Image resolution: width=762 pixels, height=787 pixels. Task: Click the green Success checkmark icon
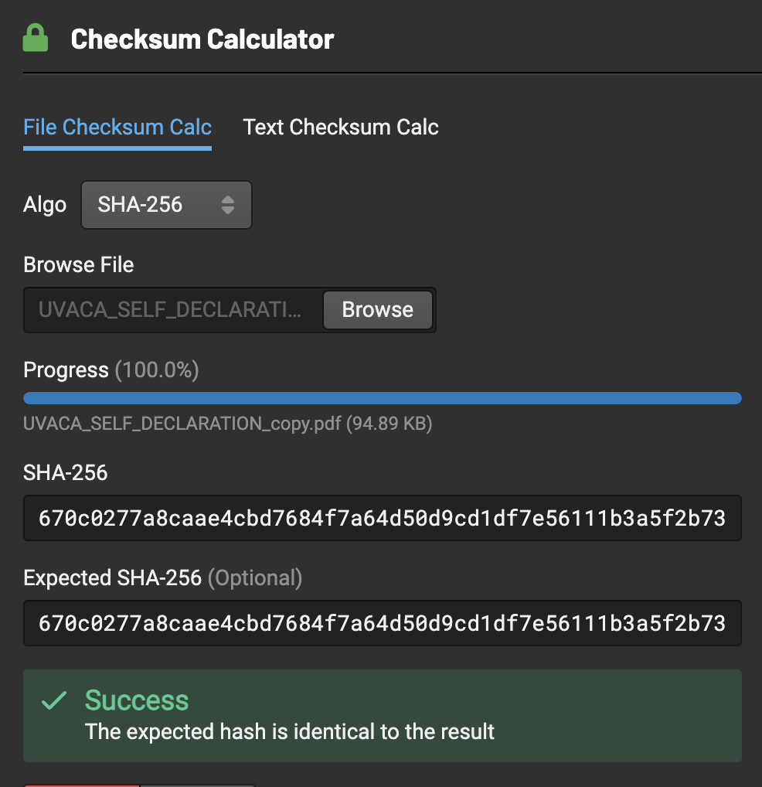53,701
